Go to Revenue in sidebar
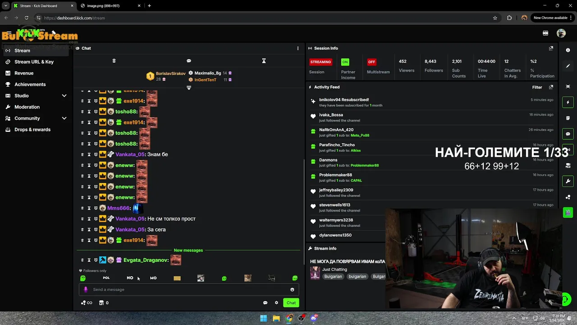The width and height of the screenshot is (577, 325). (x=35, y=73)
